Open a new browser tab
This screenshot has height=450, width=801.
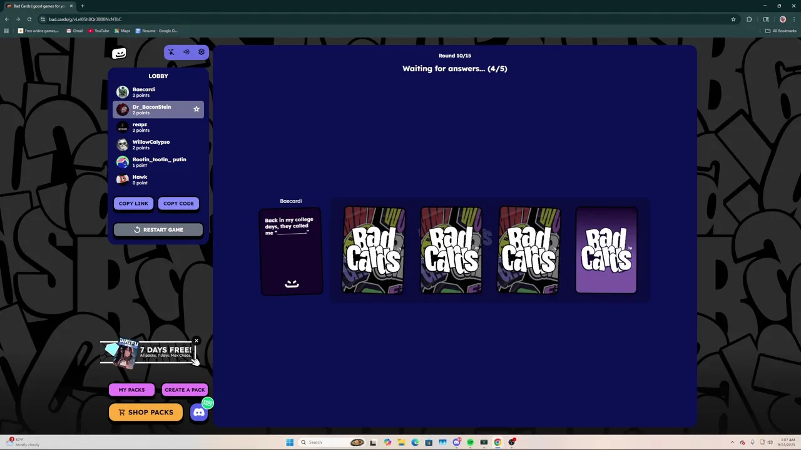click(x=82, y=6)
